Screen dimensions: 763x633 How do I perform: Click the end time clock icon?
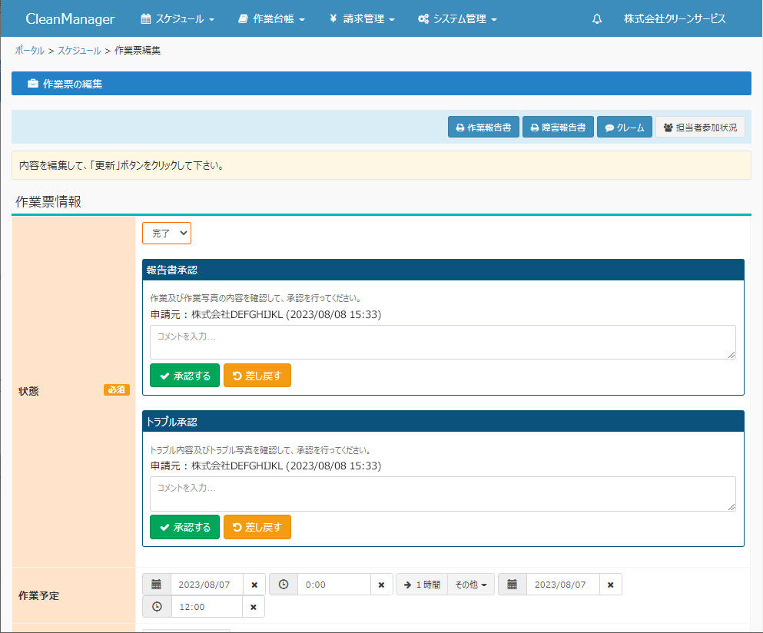point(157,607)
